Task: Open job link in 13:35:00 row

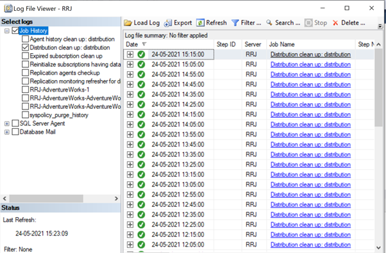Action: pyautogui.click(x=310, y=154)
